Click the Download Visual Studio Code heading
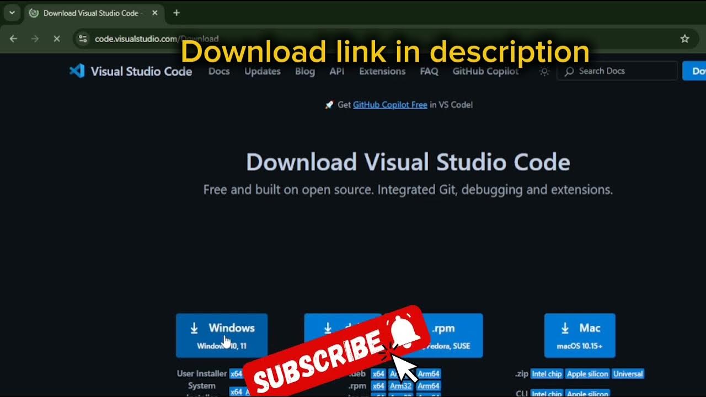Screen dimensions: 706x397 [408, 163]
